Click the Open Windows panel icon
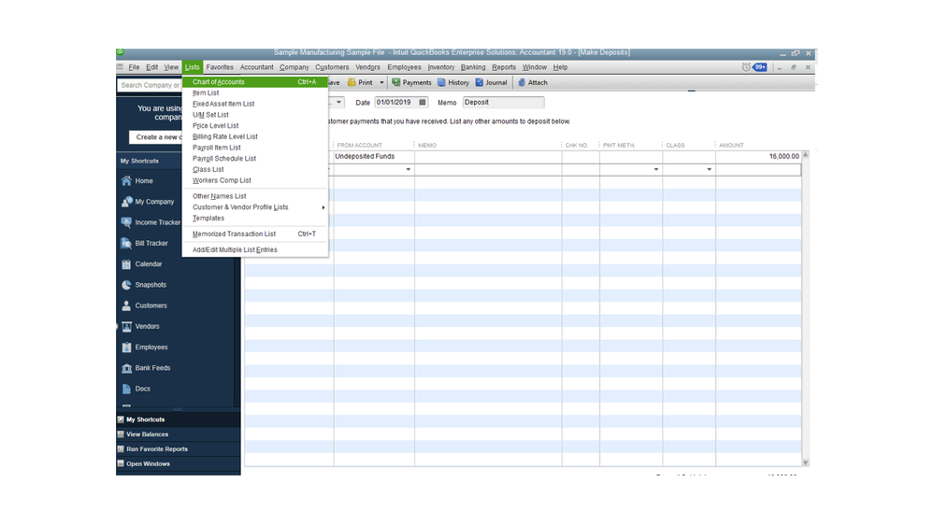The width and height of the screenshot is (934, 525). point(121,463)
